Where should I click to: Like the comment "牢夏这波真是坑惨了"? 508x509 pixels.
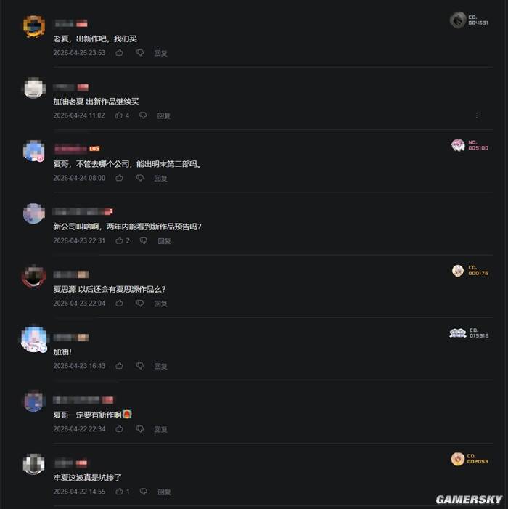119,492
